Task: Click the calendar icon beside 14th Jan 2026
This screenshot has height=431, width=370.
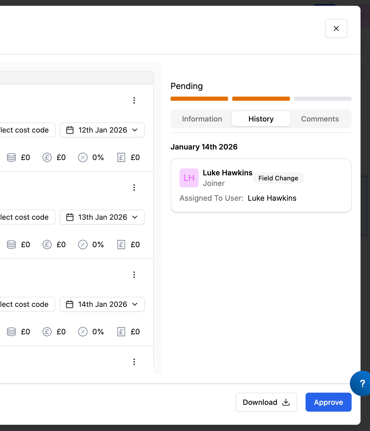Action: coord(70,304)
